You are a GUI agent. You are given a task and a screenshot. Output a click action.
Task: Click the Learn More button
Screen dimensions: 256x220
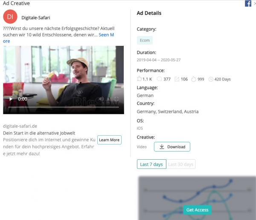(x=109, y=140)
